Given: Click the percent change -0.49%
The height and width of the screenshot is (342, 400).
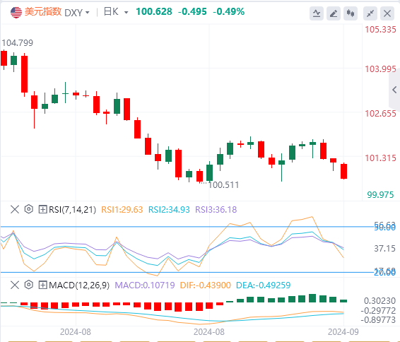Looking at the screenshot, I should [x=228, y=12].
